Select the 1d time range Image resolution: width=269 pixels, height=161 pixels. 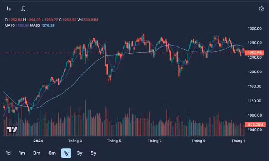(8, 153)
